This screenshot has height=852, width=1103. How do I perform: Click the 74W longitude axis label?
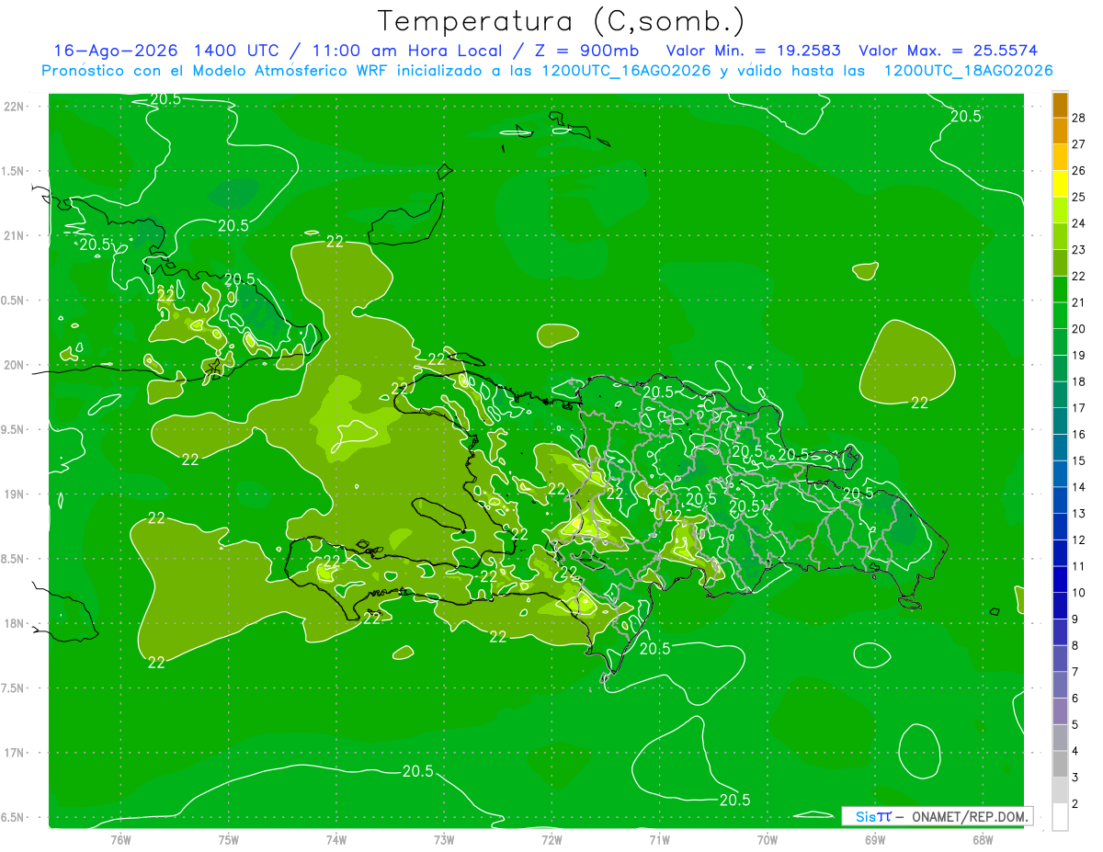pos(336,839)
